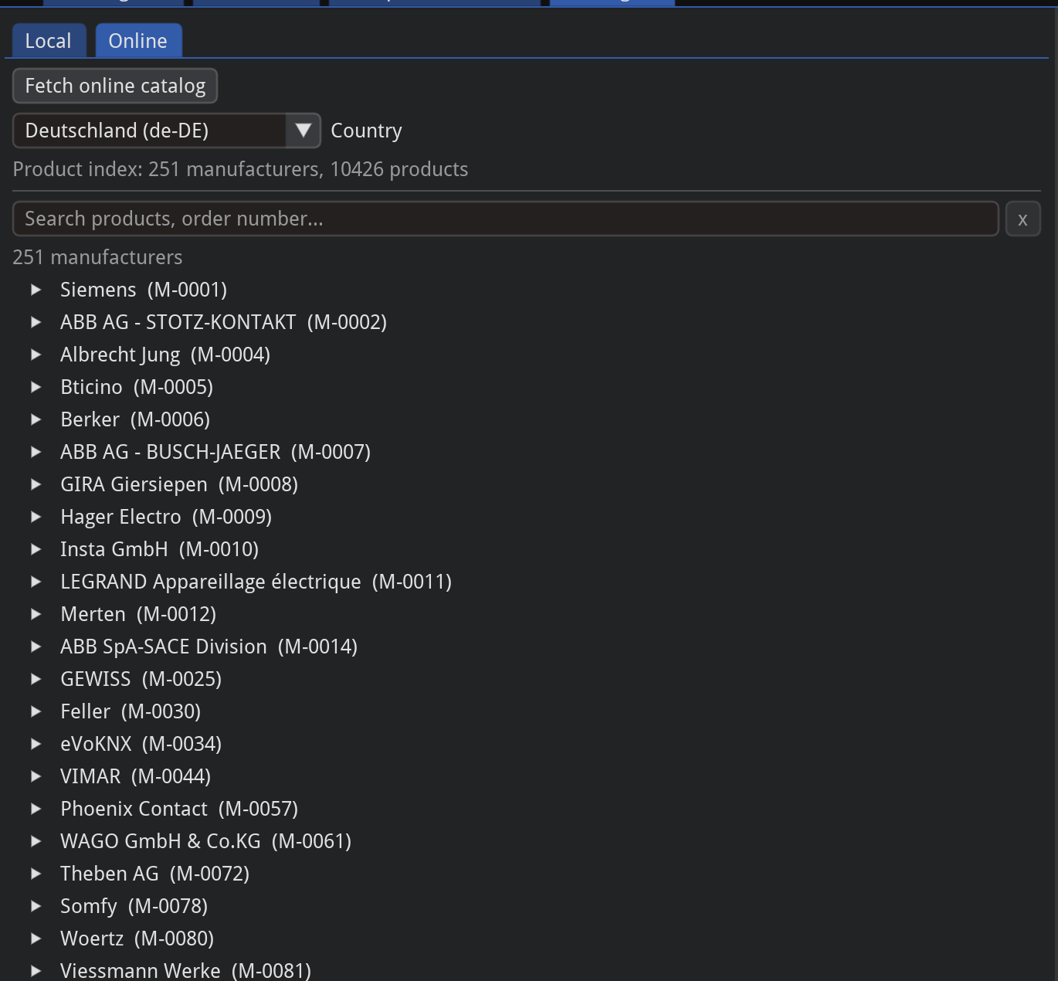
Task: Expand the Woertz manufacturer arrow
Action: click(36, 939)
